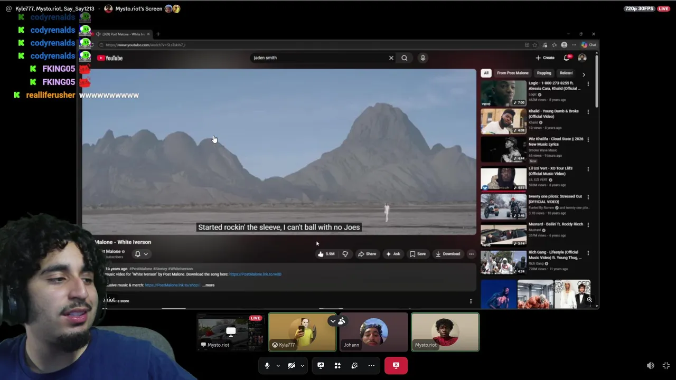The width and height of the screenshot is (676, 380).
Task: Open the Edge browser profile icon
Action: click(564, 45)
